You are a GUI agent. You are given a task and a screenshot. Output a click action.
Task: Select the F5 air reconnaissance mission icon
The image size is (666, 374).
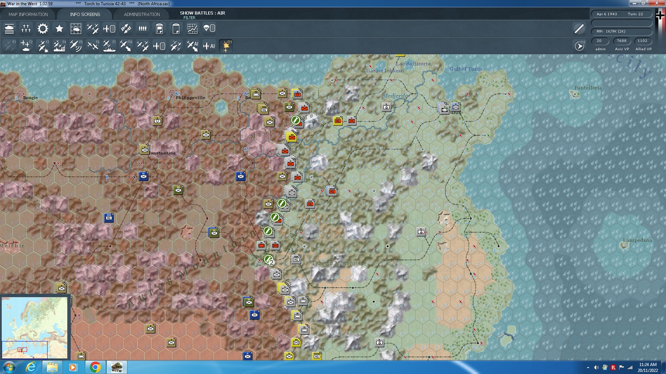pos(76,45)
